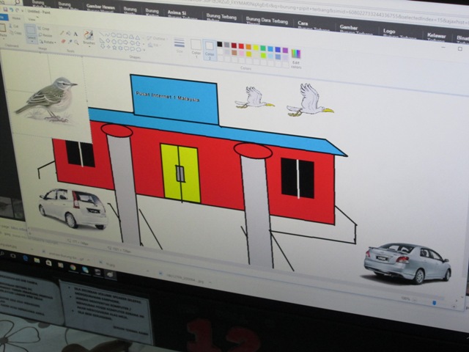This screenshot has height=352, width=469.
Task: Click the Edit colors rainbow icon
Action: 295,54
